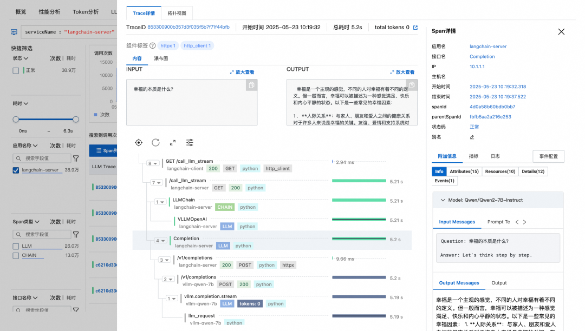
Task: Click the left handle of the 耗时 slider
Action: [x=16, y=119]
